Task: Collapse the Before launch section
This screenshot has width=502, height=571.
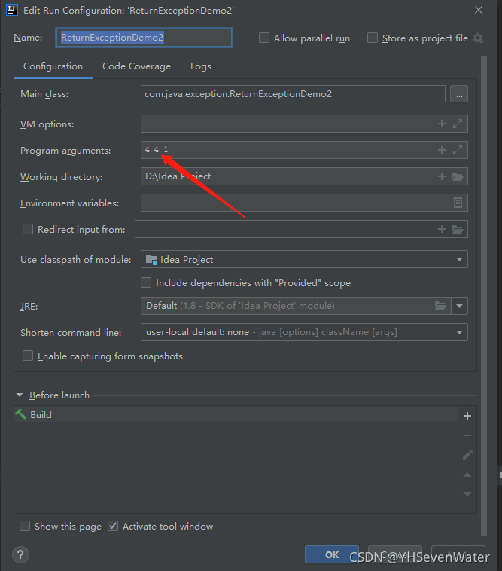Action: pos(20,395)
